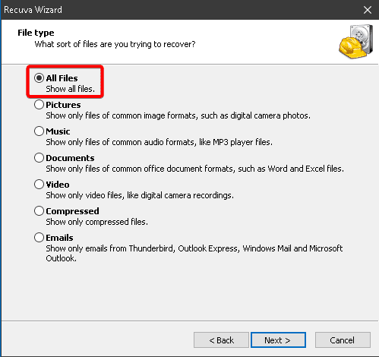Screen dimensions: 379x357
Task: Close the Recuva Wizard window
Action: pos(368,10)
